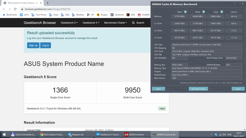Open the taskbar clock and date
The image size is (246, 138).
[x=239, y=134]
